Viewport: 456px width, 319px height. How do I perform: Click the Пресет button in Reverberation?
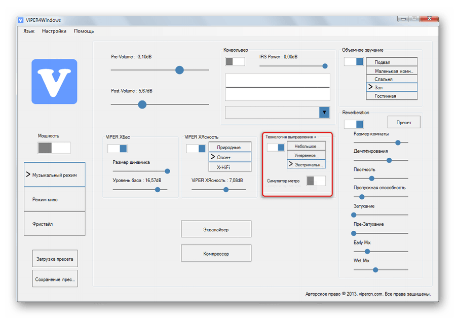click(x=404, y=122)
